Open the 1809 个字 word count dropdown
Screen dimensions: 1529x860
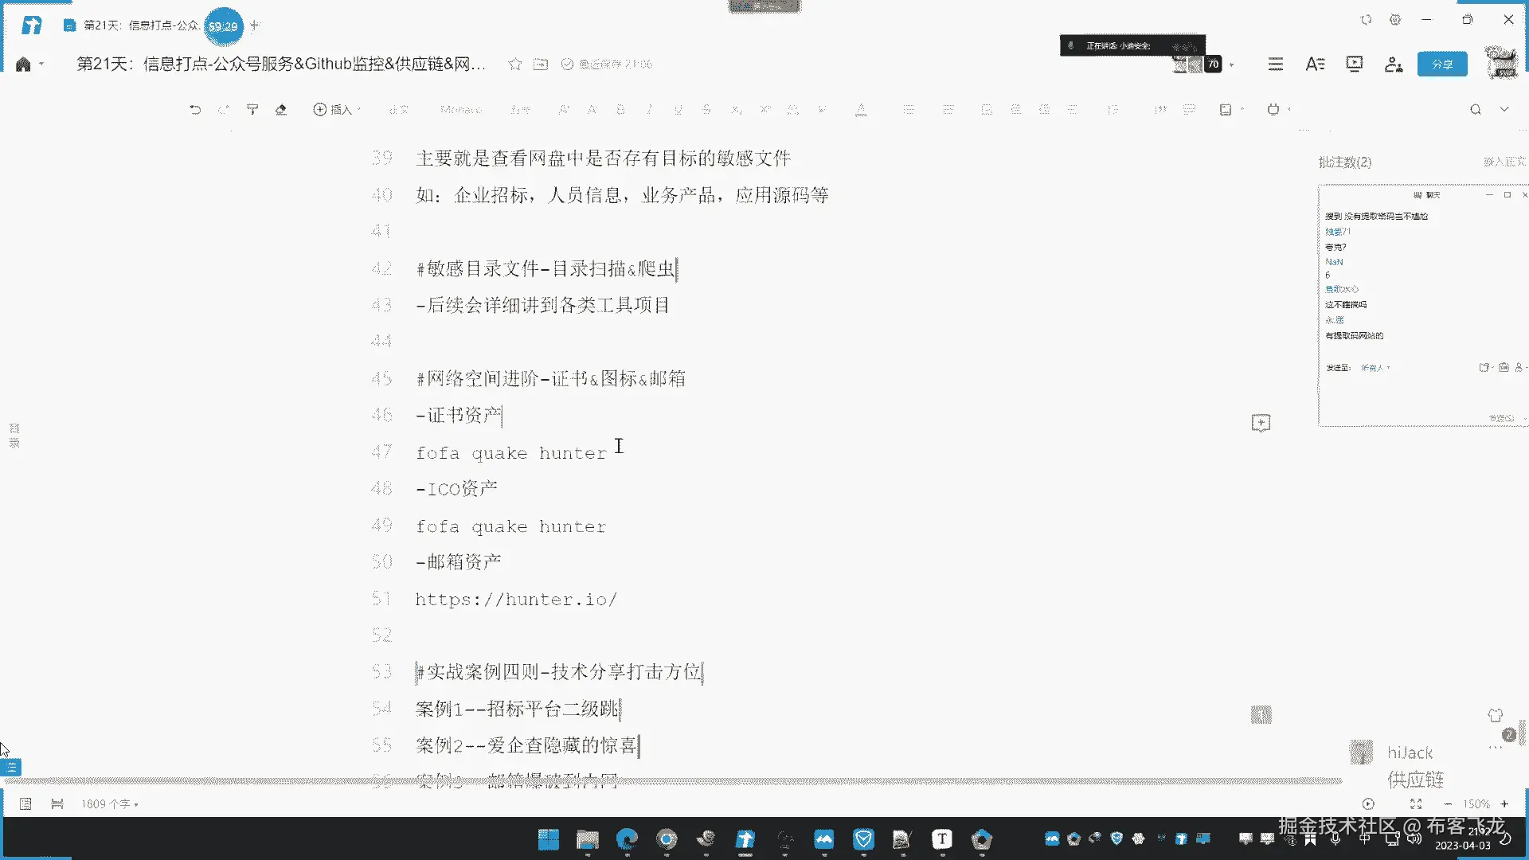click(x=110, y=804)
